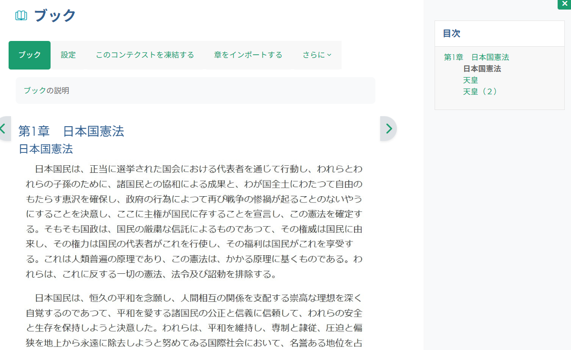Select the green ブック tab

[x=29, y=55]
